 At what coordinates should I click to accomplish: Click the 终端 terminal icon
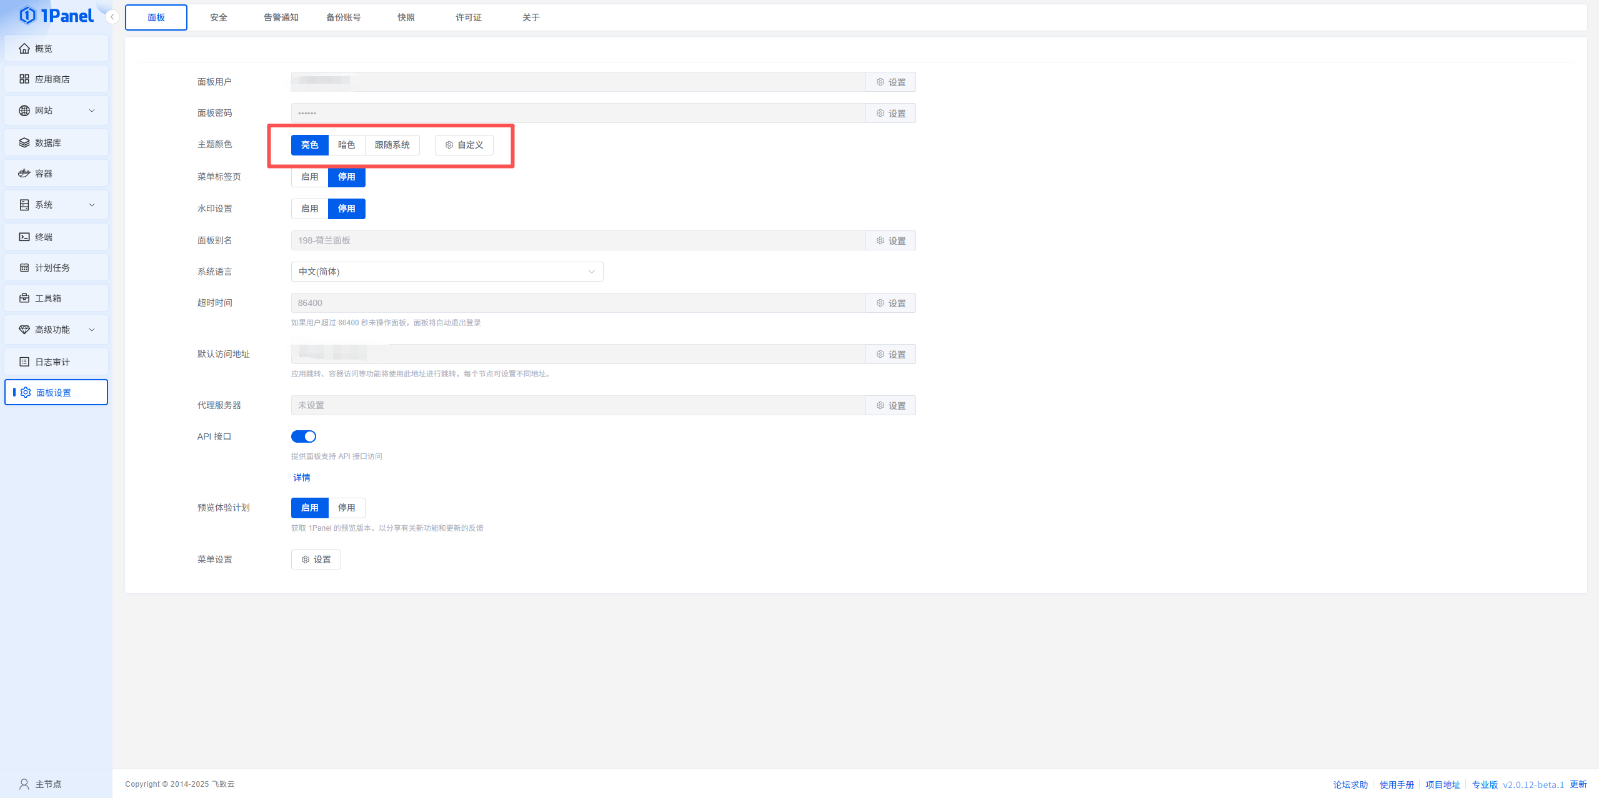(x=24, y=237)
